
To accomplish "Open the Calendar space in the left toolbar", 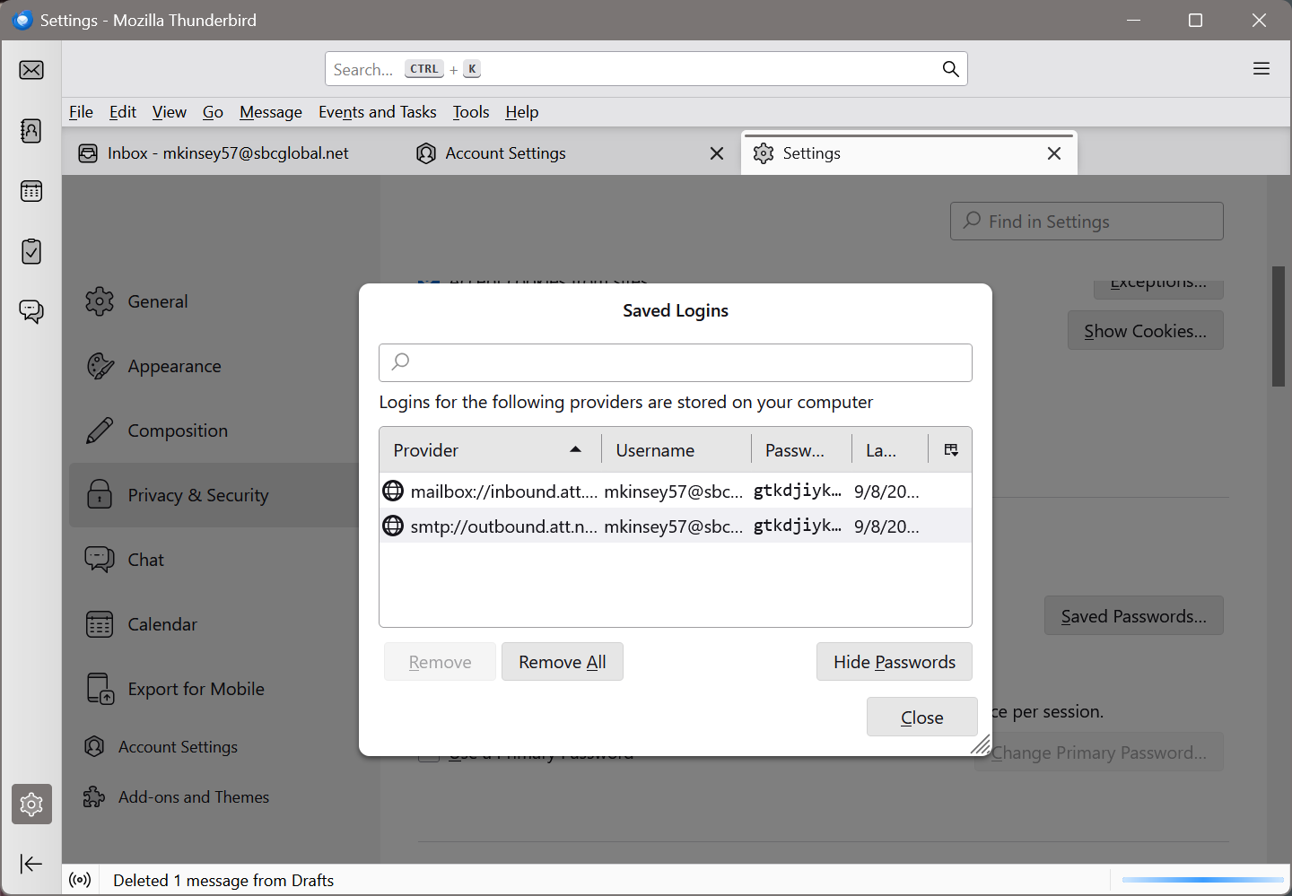I will (31, 191).
